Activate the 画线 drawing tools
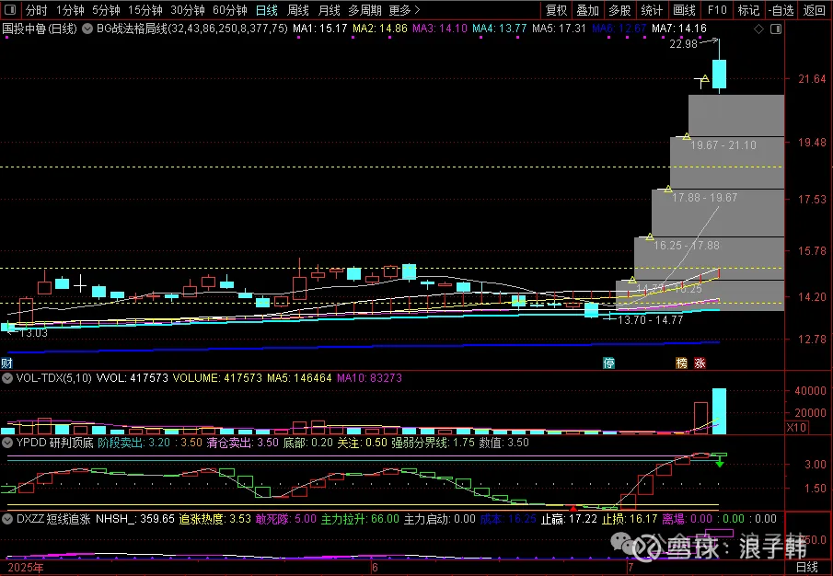833x576 pixels. pos(684,10)
